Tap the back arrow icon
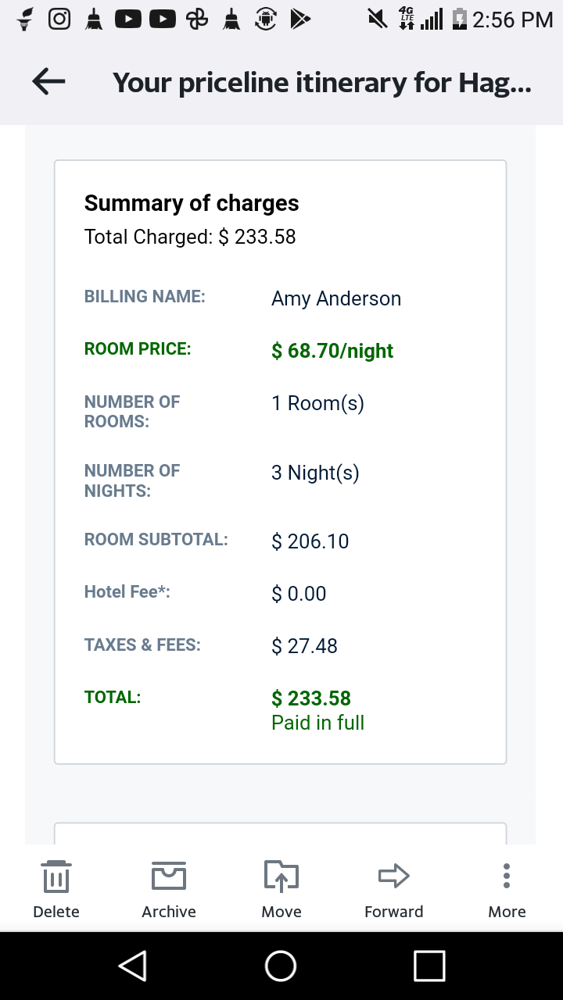Viewport: 563px width, 1000px height. coord(48,81)
